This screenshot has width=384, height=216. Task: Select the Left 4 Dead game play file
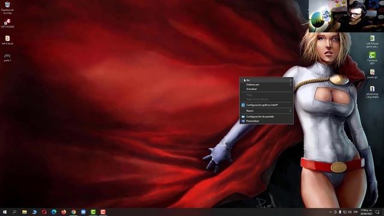point(372,41)
